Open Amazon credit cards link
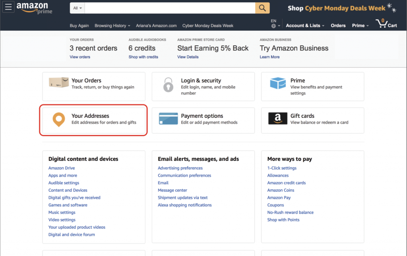This screenshot has width=407, height=256. click(x=286, y=183)
